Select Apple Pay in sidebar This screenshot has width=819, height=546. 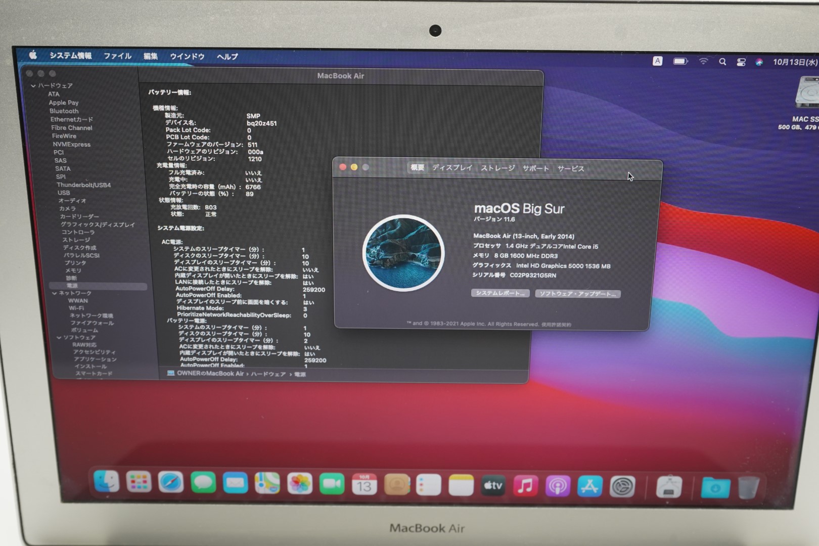pos(64,103)
